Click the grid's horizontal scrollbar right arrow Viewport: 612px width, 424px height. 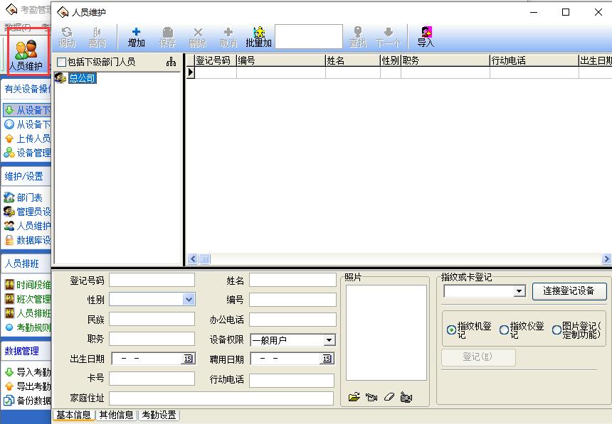pos(606,259)
